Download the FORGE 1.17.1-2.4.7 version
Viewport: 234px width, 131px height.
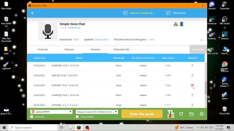(192, 105)
